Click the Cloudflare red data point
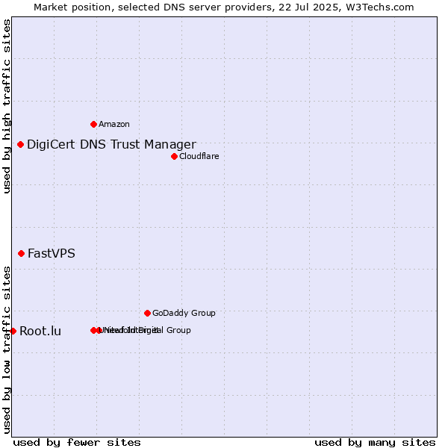 pyautogui.click(x=174, y=157)
